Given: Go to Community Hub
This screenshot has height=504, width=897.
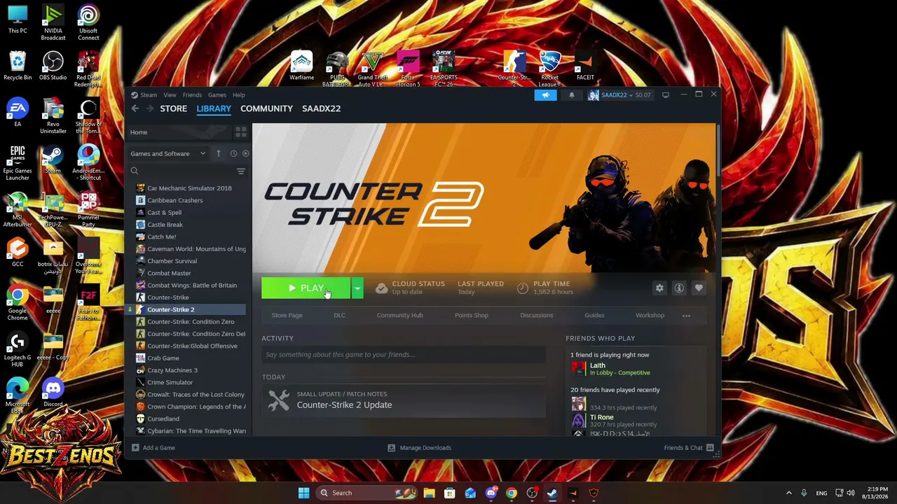Looking at the screenshot, I should point(399,315).
